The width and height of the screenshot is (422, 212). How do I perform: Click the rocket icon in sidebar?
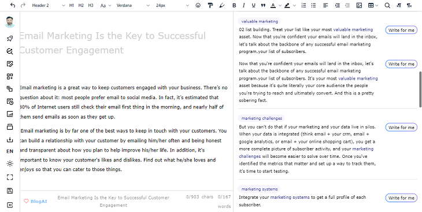tap(10, 39)
